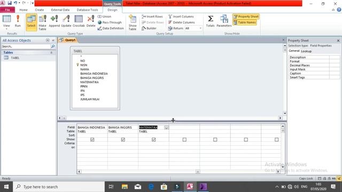342x192 pixels.
Task: Uncheck Show for BAHASA INGGRIS column
Action: coord(123,140)
